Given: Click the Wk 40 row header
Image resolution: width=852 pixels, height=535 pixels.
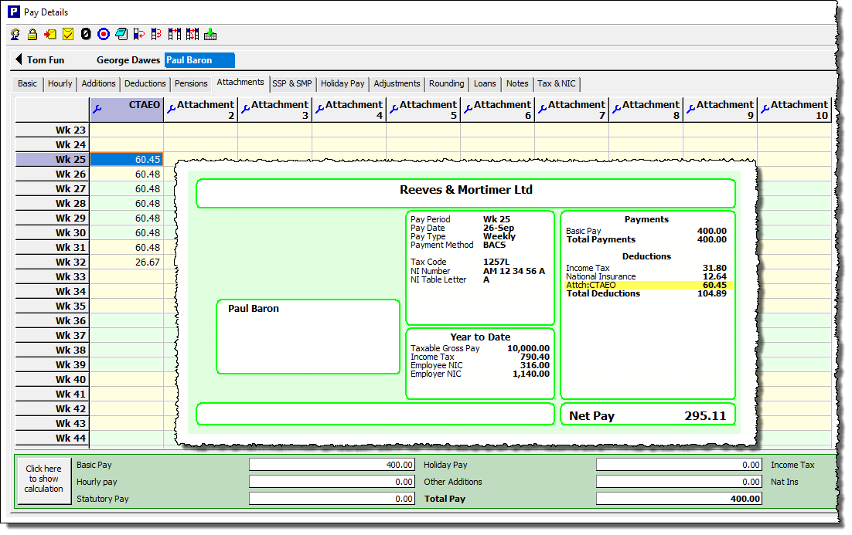Looking at the screenshot, I should (53, 379).
